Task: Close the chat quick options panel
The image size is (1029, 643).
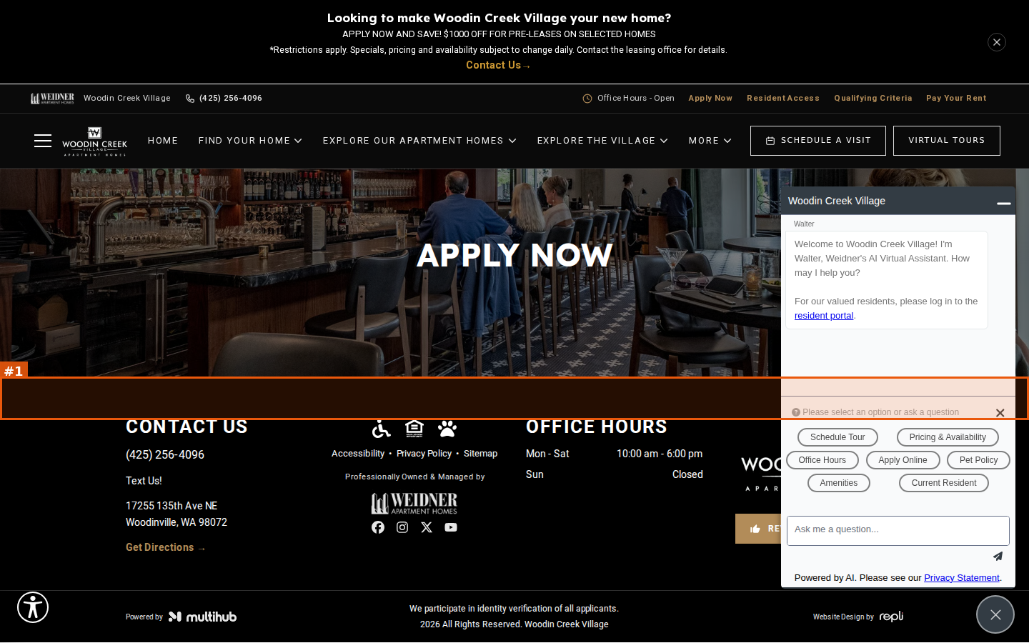Action: pos(1000,413)
